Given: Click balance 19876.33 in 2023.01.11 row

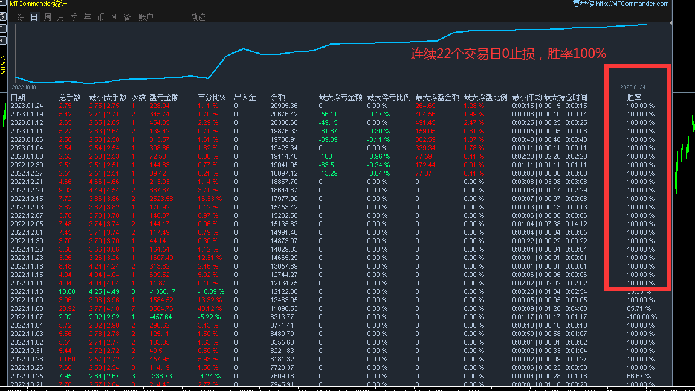Looking at the screenshot, I should (284, 131).
